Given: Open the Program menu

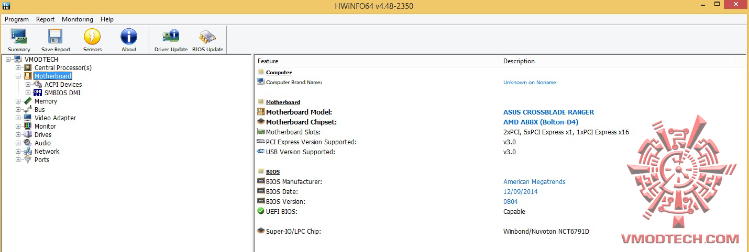Looking at the screenshot, I should pyautogui.click(x=17, y=19).
